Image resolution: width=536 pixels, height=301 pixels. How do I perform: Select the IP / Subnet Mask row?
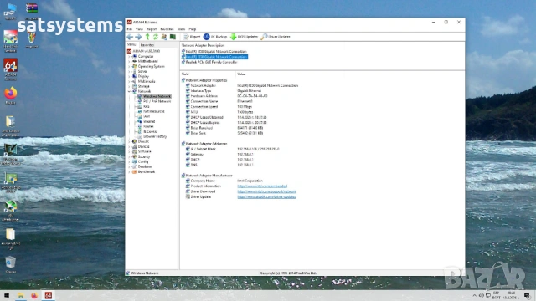pos(233,149)
